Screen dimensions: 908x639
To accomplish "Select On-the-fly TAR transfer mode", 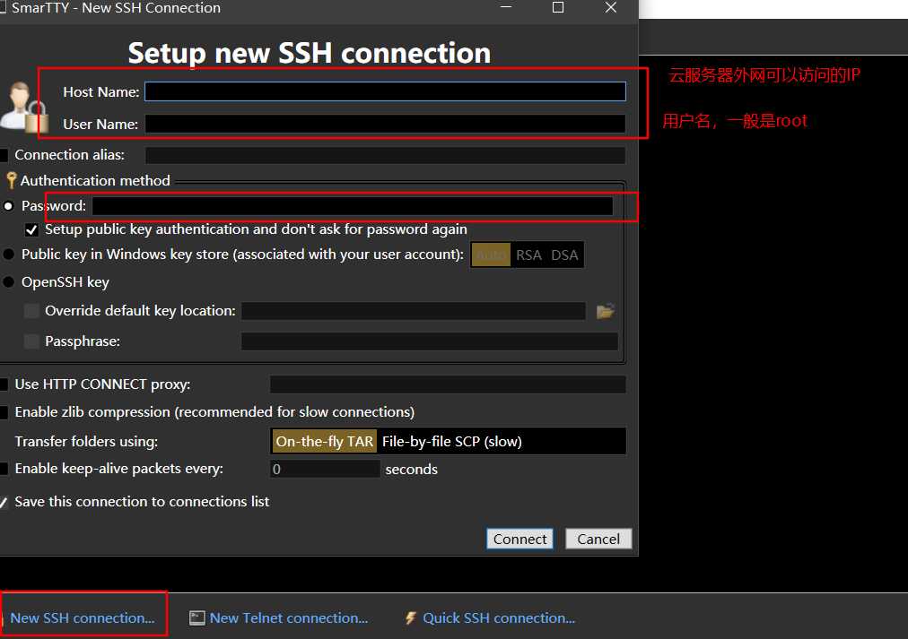I will tap(324, 441).
